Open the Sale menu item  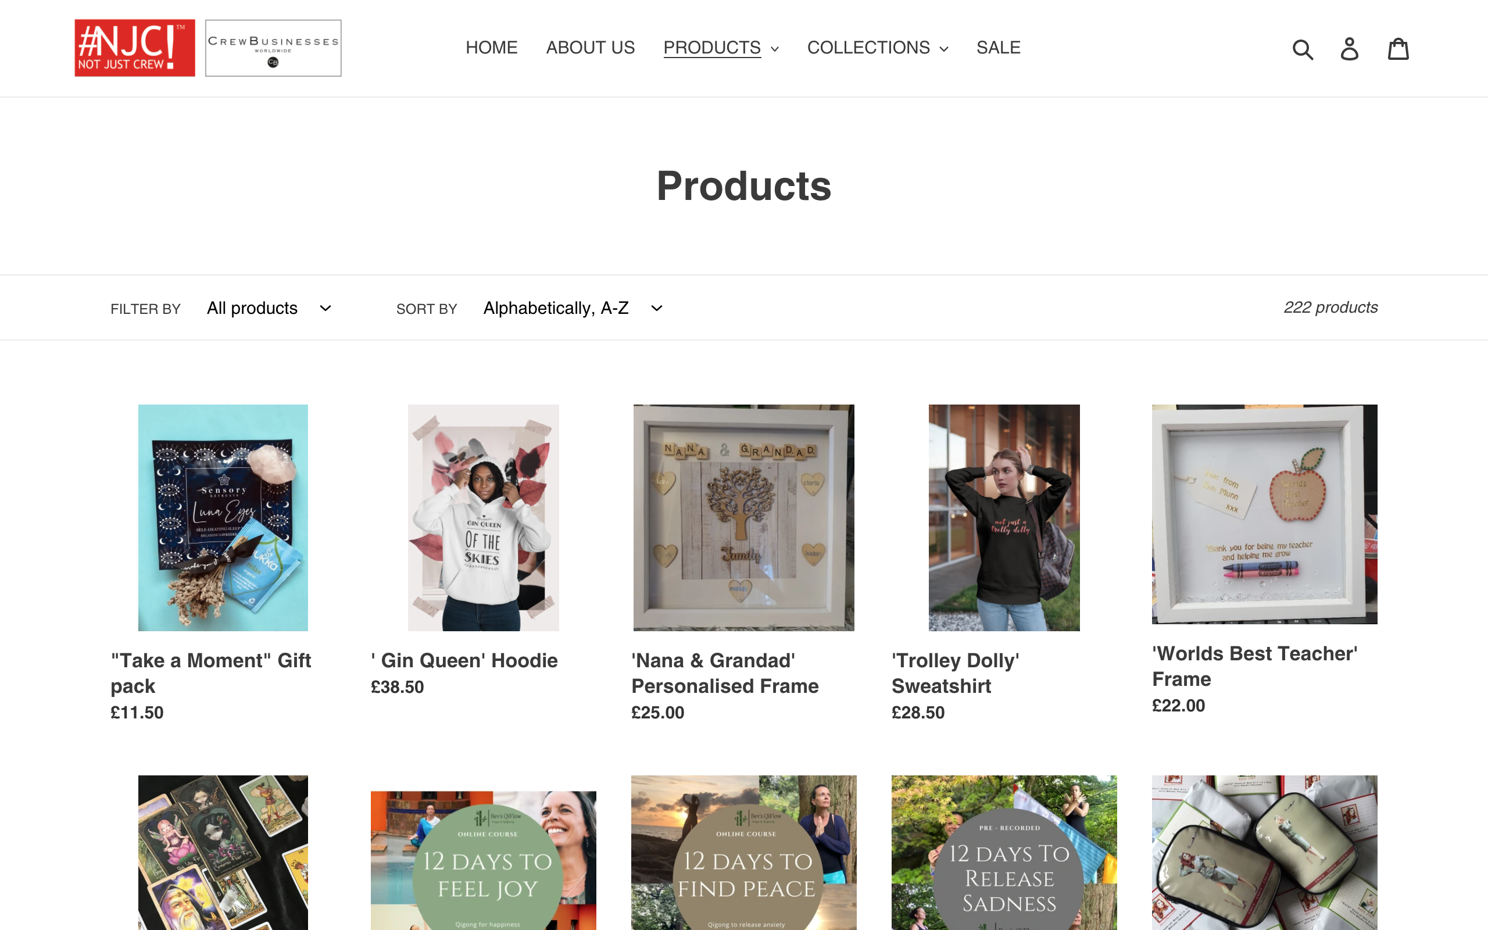pos(998,48)
